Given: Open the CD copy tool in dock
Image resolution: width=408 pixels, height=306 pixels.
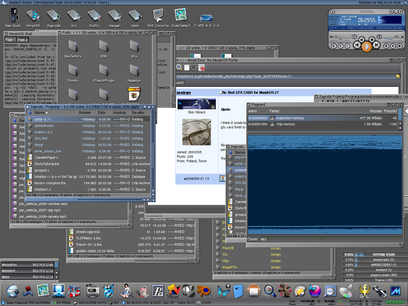Looking at the screenshot, I should [x=346, y=291].
